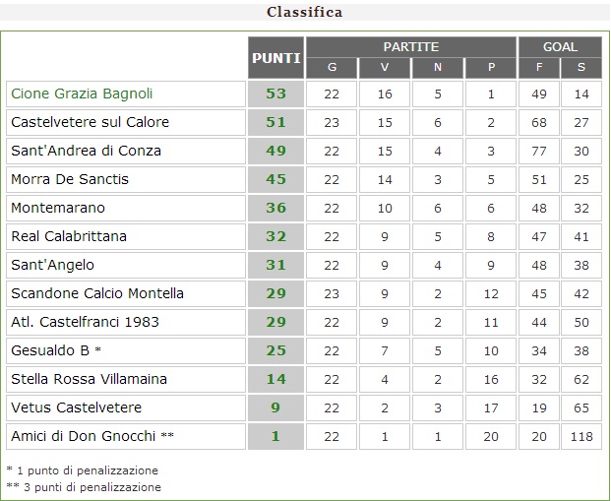Click the 53 points cell
Screen dimensions: 611x501
(x=275, y=94)
